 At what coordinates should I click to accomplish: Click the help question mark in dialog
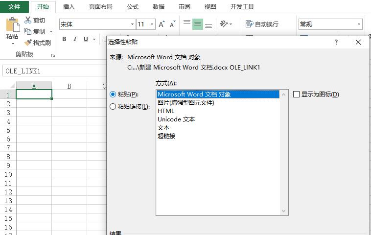click(336, 42)
